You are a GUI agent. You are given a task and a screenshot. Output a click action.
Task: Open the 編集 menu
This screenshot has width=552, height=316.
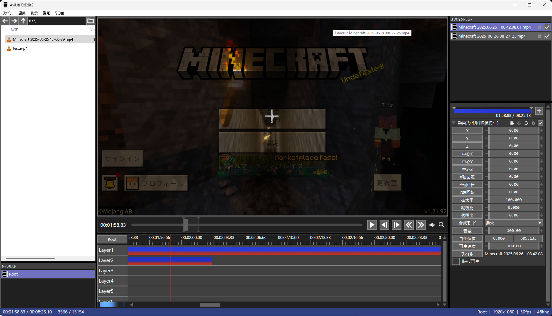(22, 13)
